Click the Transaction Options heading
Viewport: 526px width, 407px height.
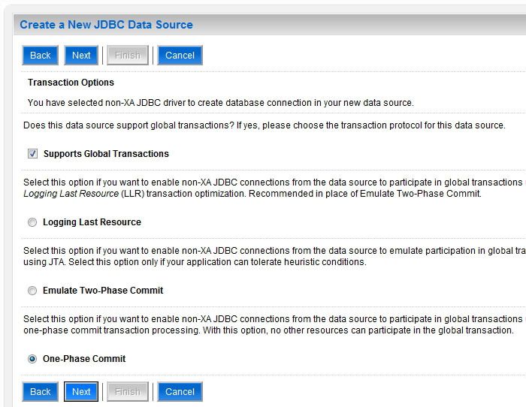71,83
